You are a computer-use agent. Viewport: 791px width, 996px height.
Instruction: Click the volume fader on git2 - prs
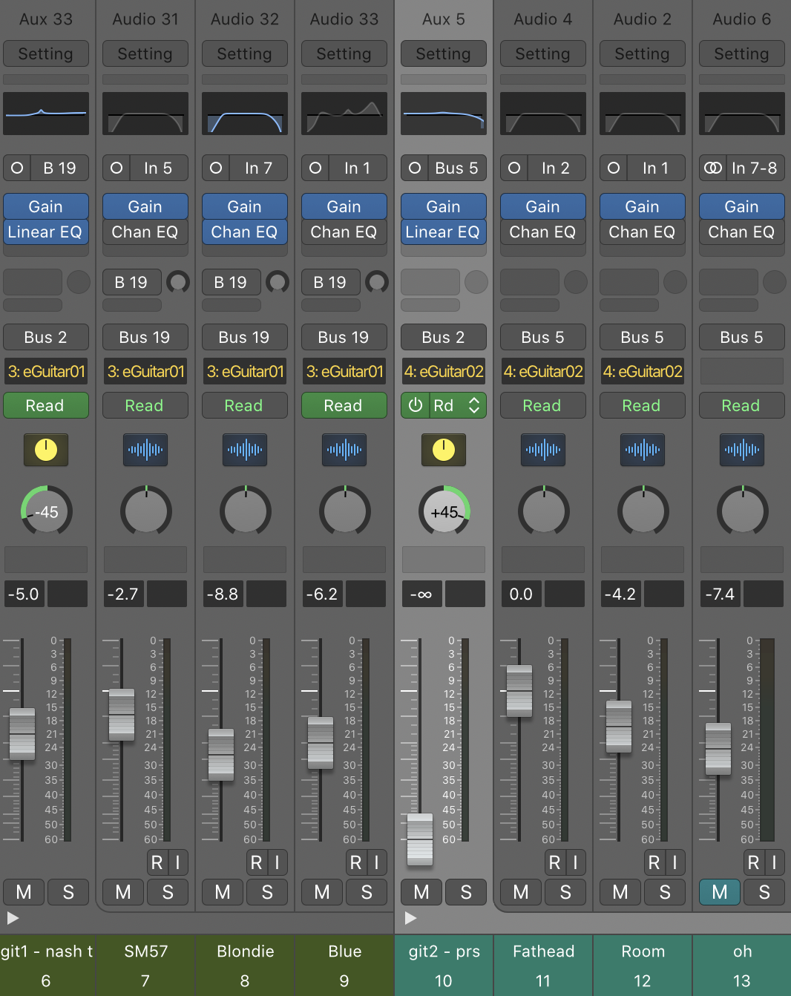coord(420,839)
